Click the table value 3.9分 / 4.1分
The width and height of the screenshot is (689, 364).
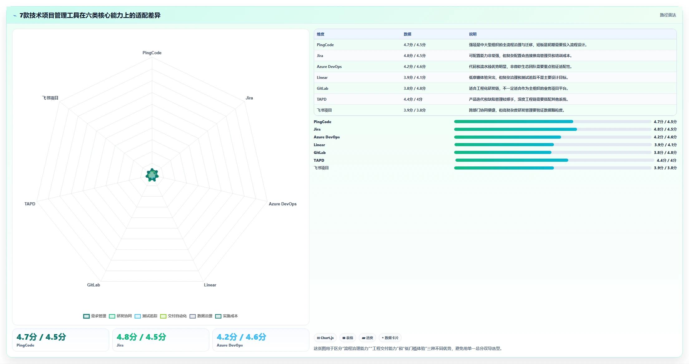pyautogui.click(x=415, y=78)
